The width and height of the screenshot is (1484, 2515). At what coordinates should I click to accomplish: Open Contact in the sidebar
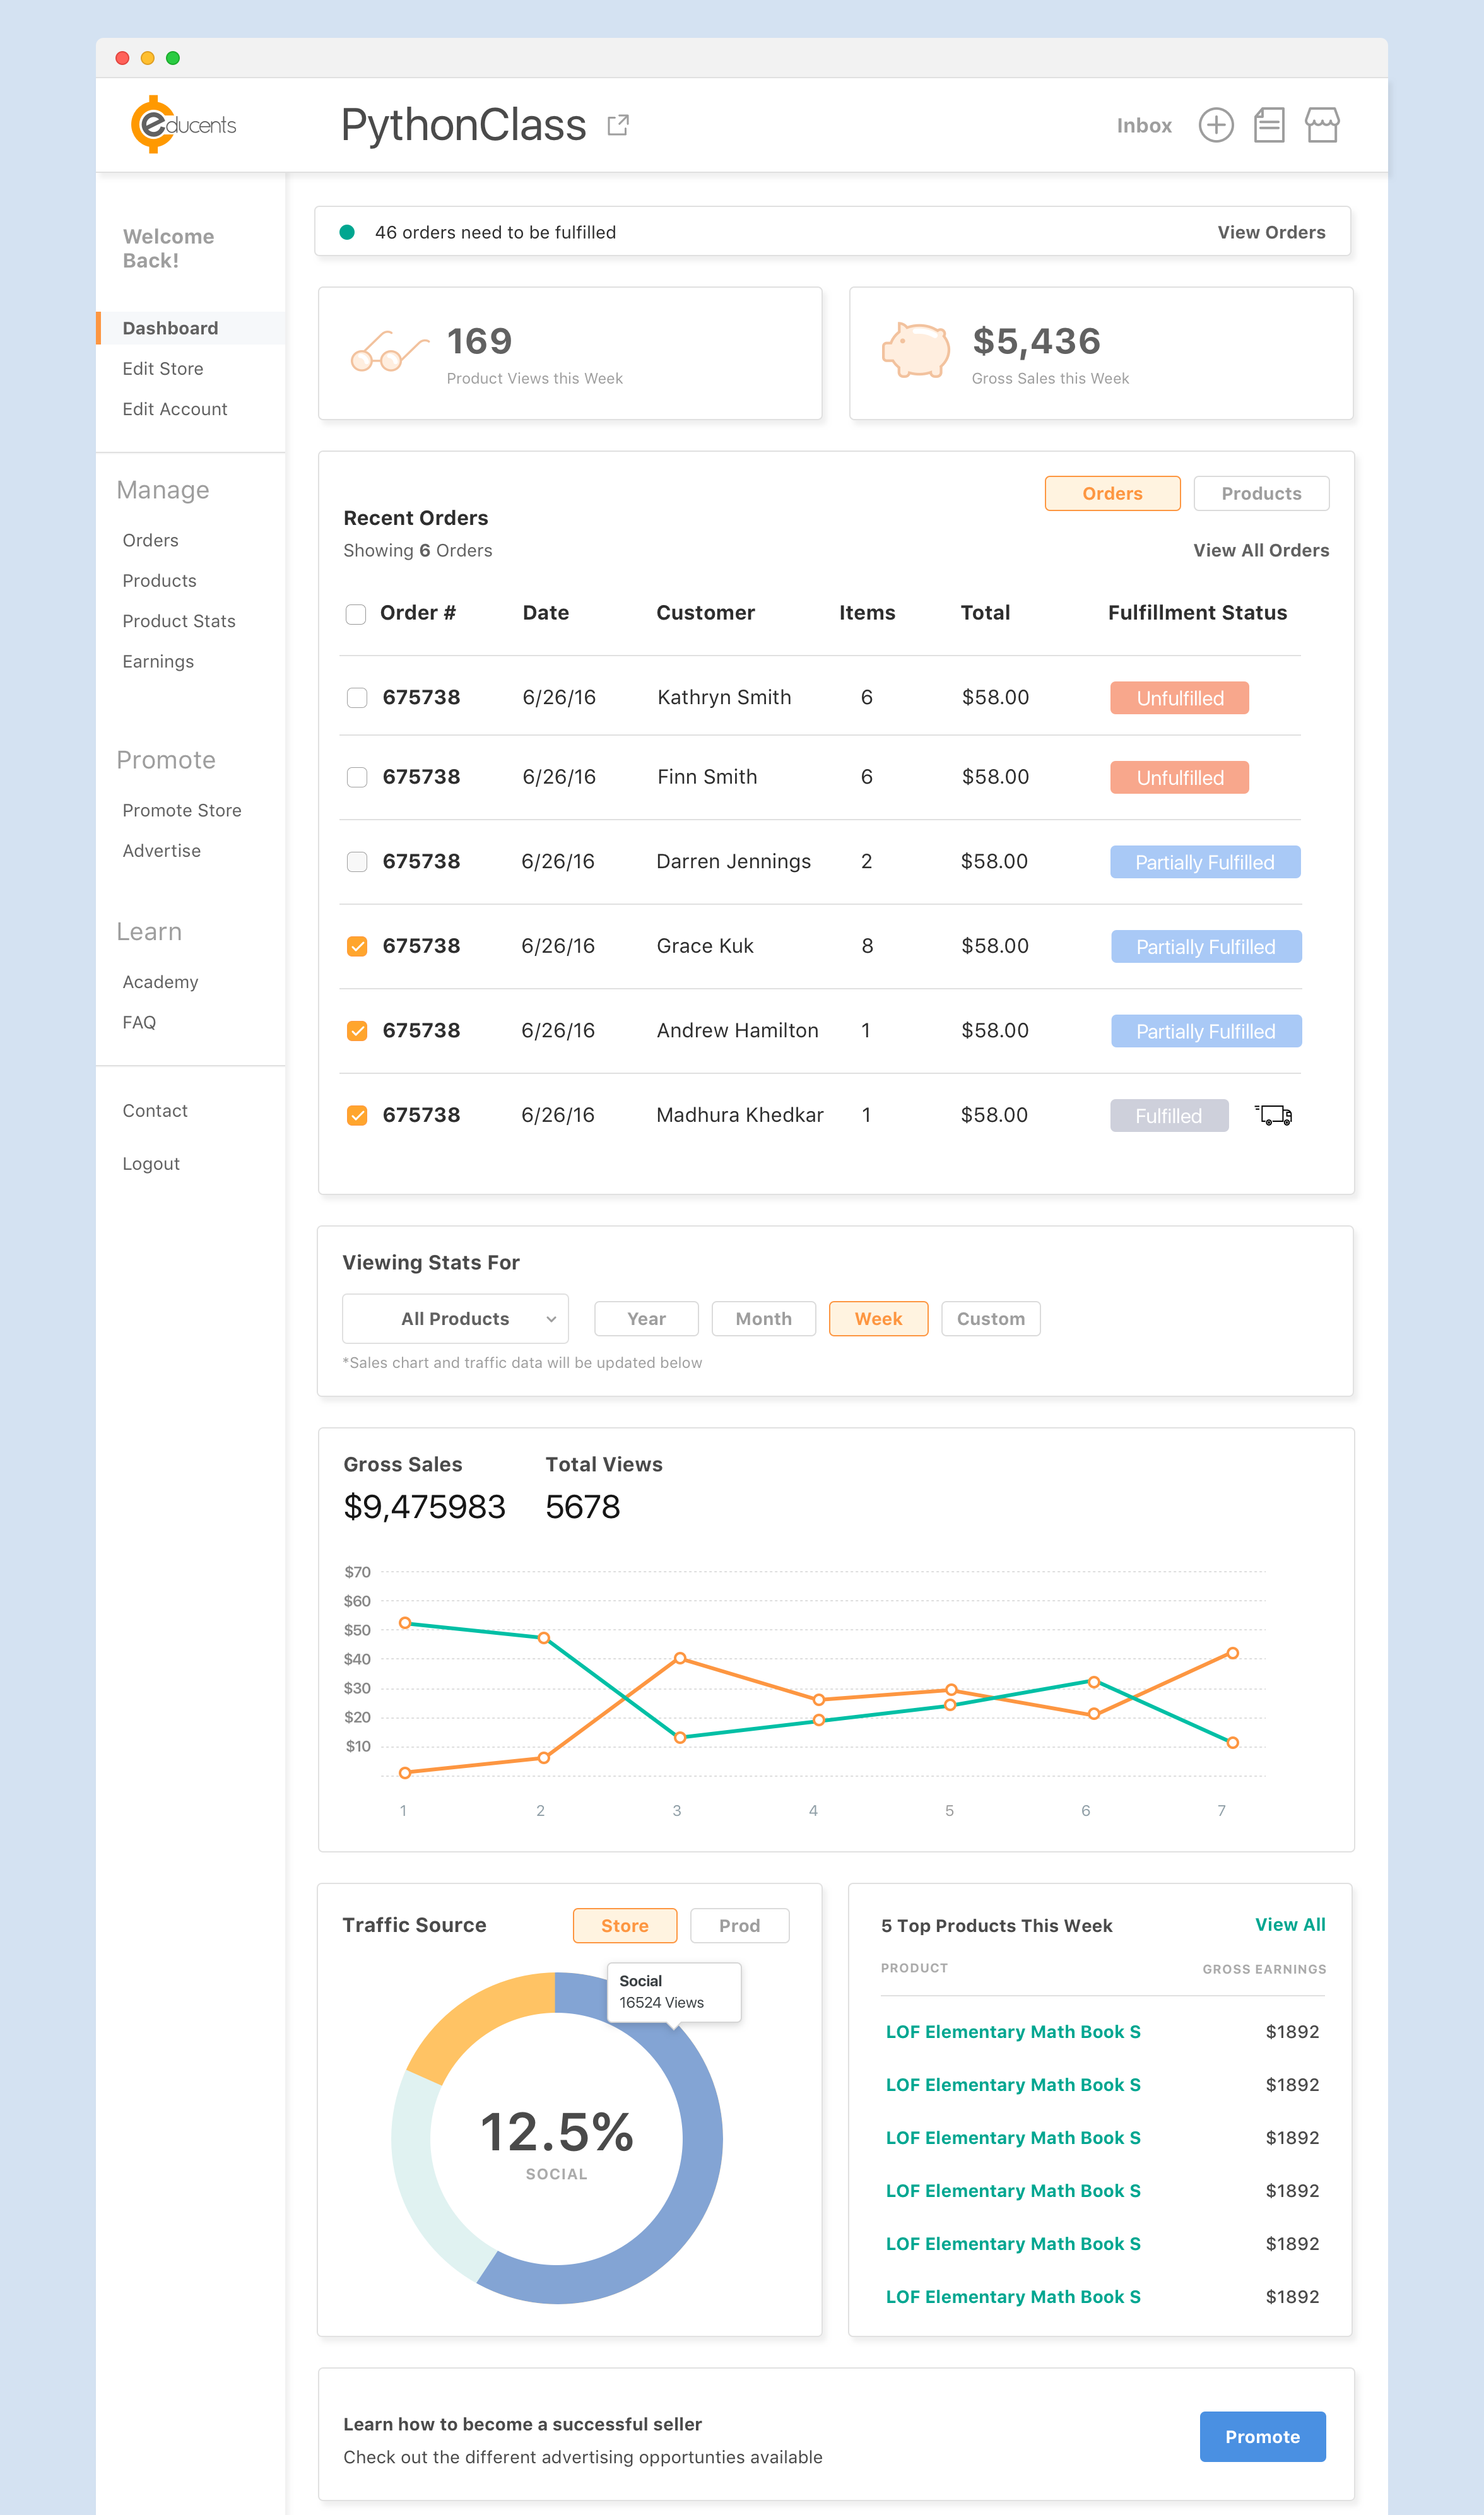pos(155,1111)
